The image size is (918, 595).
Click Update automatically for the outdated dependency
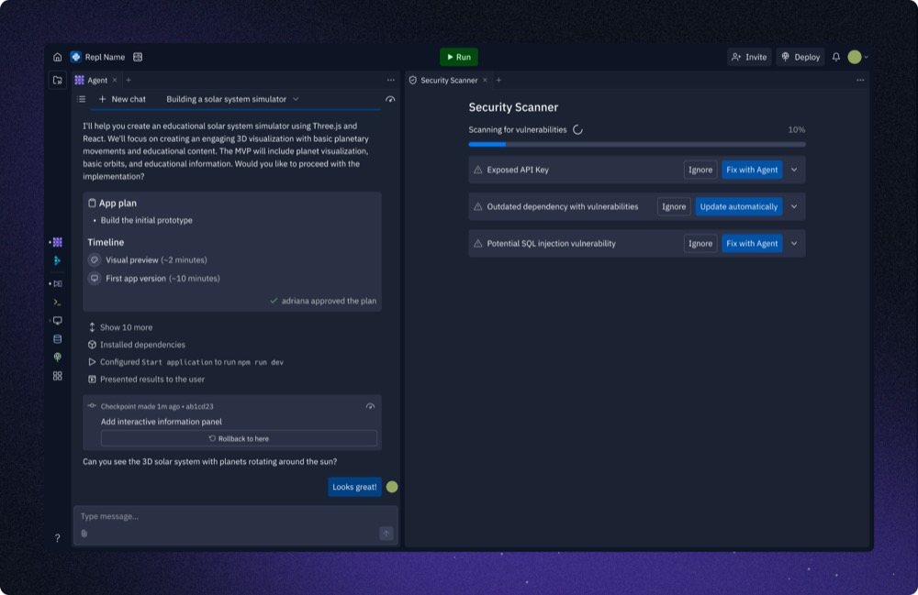[x=740, y=206]
